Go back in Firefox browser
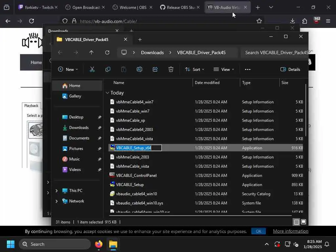The height and width of the screenshot is (252, 336). [8, 21]
